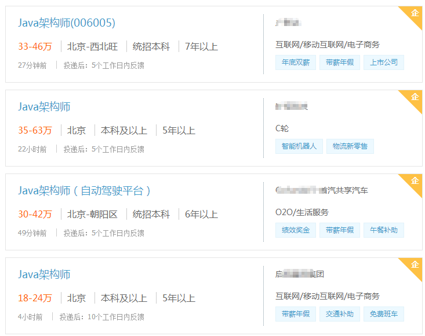Open the Java架构师 job paying 18-24万
Image resolution: width=425 pixels, height=336 pixels.
tap(44, 275)
